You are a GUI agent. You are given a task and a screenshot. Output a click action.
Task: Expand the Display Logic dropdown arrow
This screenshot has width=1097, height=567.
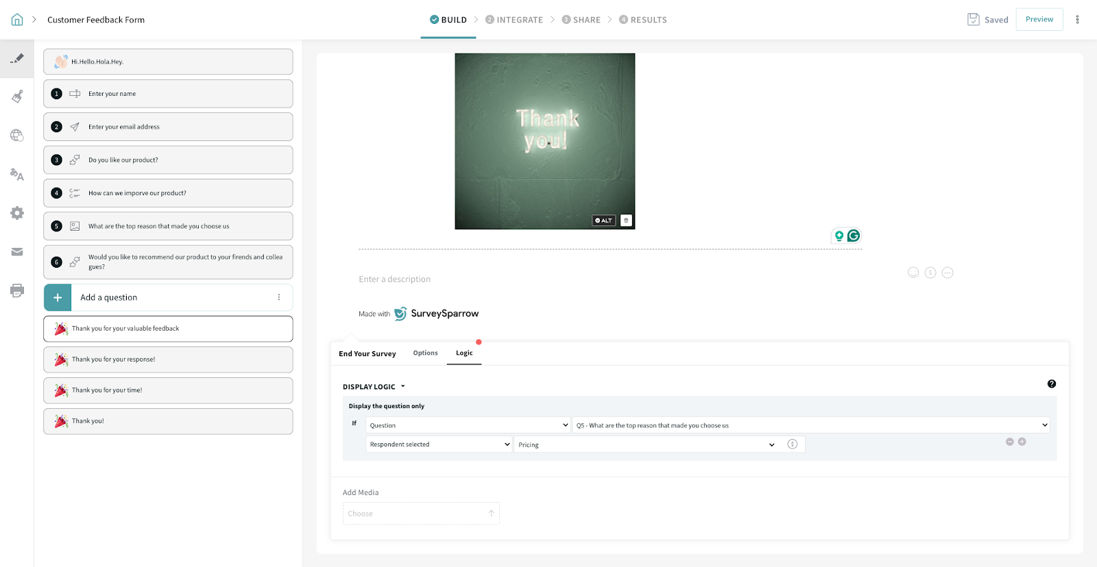click(402, 387)
